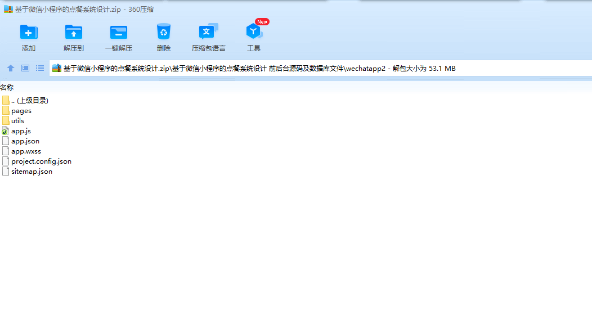Screen dimensions: 592x315
Task: Open the 压缩包语言 archive language tool
Action: click(x=208, y=31)
